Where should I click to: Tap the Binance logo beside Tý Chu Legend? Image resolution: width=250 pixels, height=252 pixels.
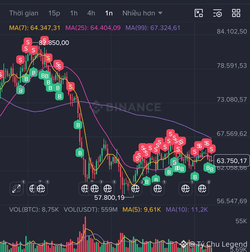[x=184, y=244]
